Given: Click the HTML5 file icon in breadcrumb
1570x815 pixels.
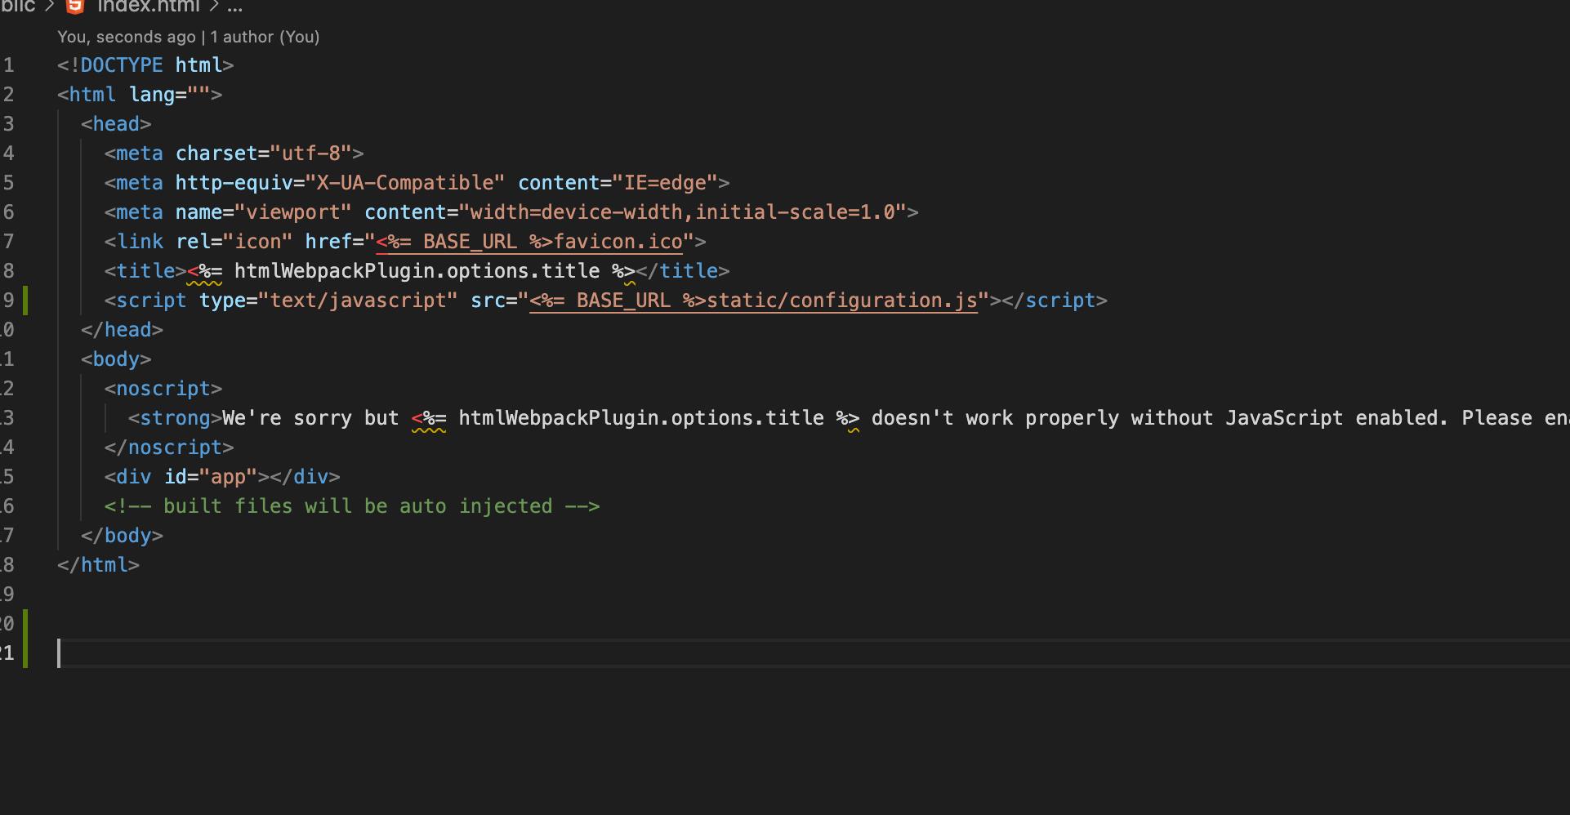Looking at the screenshot, I should (x=75, y=7).
